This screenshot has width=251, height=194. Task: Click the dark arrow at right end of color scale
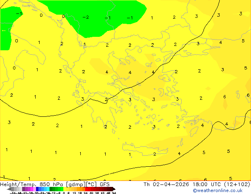tap(114, 189)
